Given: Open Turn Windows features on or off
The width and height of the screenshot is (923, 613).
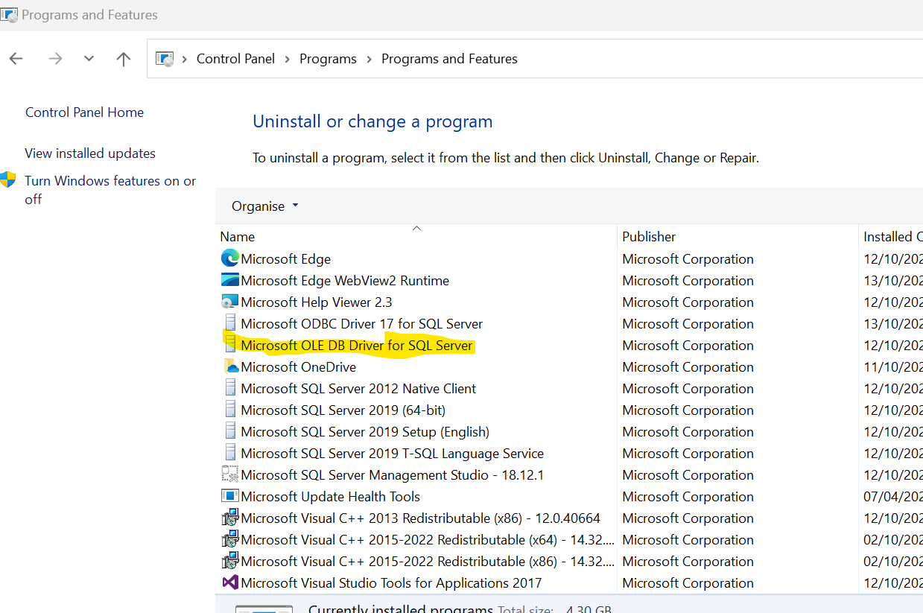Looking at the screenshot, I should point(110,190).
